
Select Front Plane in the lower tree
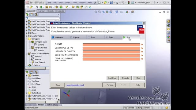click(x=36, y=78)
